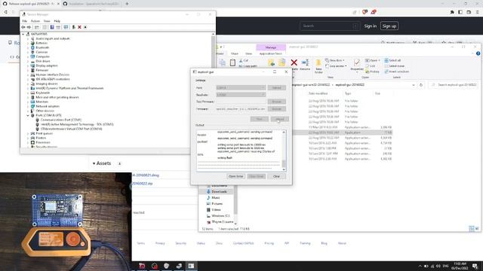Expand the Audio inputs and outputs node
Image resolution: width=483 pixels, height=271 pixels.
click(28, 38)
